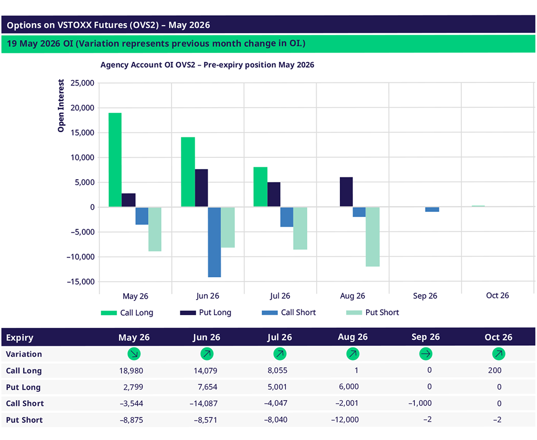Click the Jul 26 table column header
Viewport: 537px width, 440px height.
pos(280,338)
